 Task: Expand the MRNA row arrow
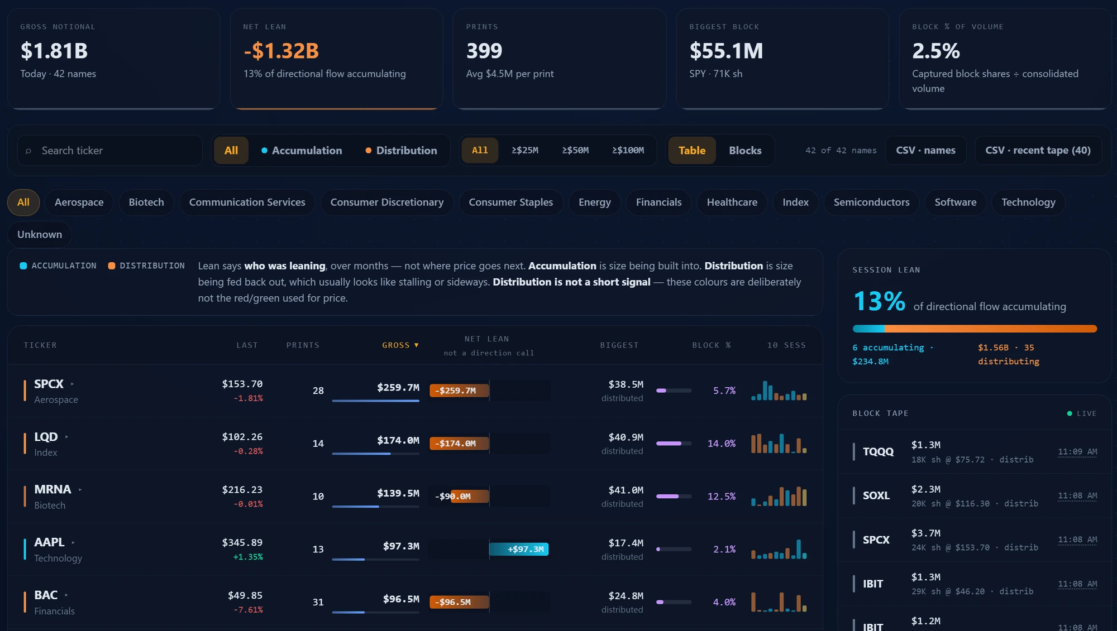80,490
